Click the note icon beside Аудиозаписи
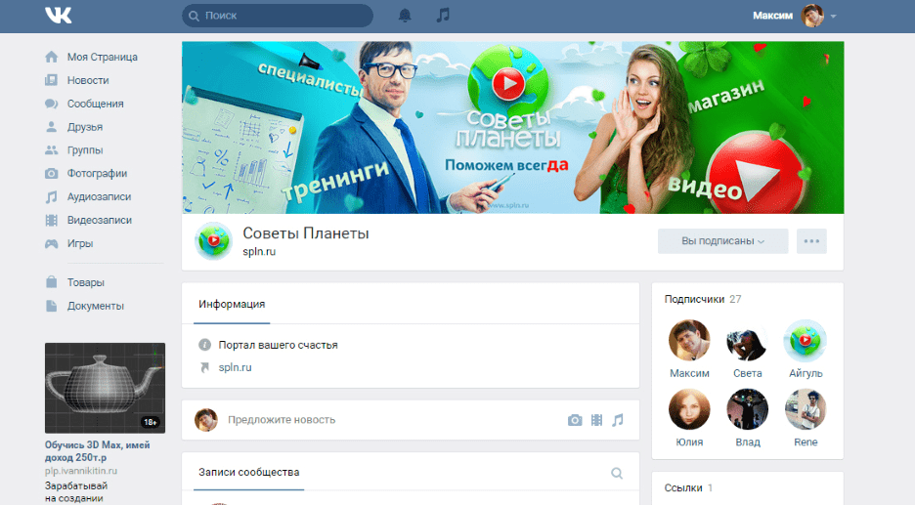 point(52,196)
